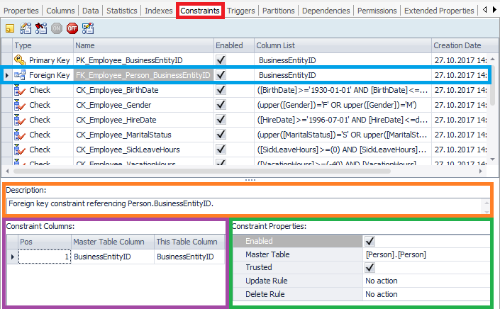Toggle Enabled checkbox for CK_Employee_Gender

(x=221, y=105)
